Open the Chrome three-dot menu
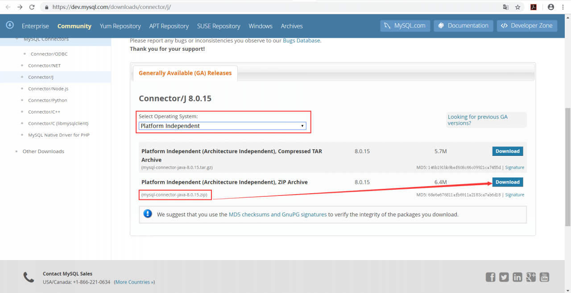 coord(563,7)
